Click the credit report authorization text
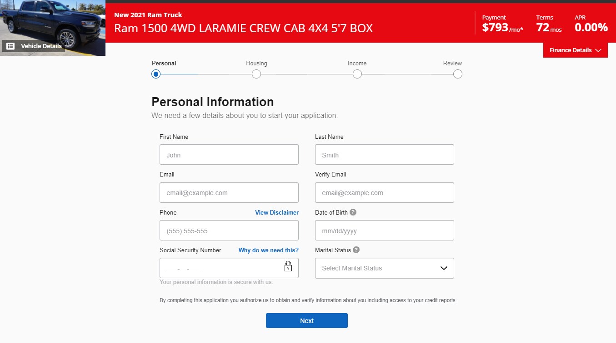The image size is (616, 343). pos(308,300)
